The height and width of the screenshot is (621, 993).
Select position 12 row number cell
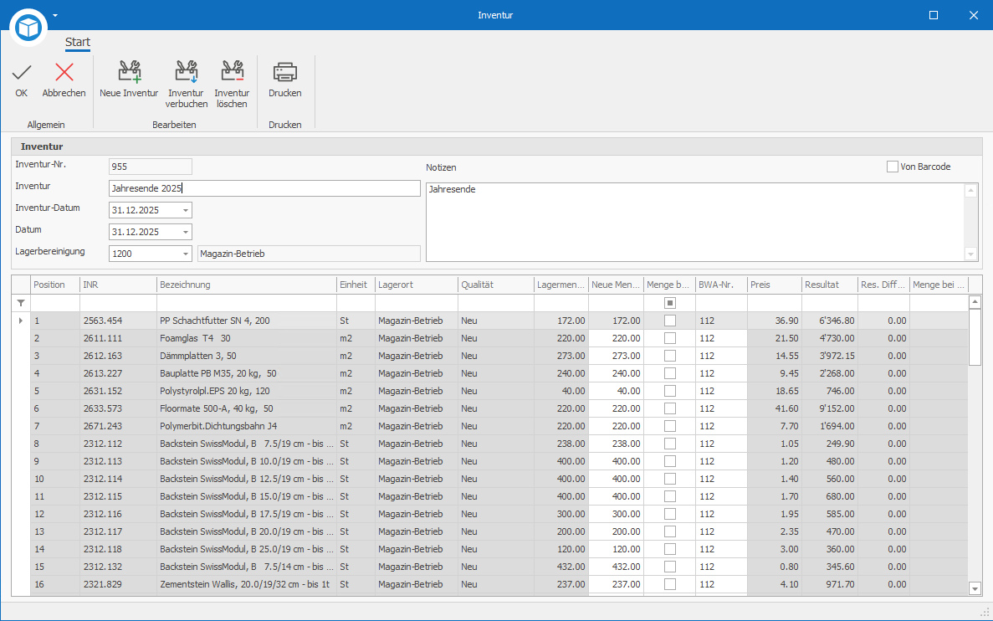click(x=55, y=514)
